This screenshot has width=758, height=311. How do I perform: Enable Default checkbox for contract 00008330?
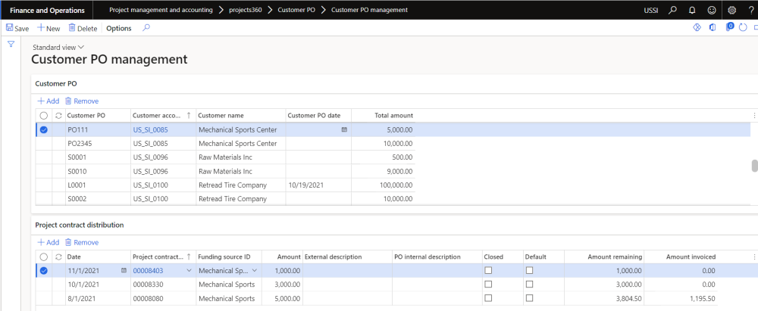[529, 285]
